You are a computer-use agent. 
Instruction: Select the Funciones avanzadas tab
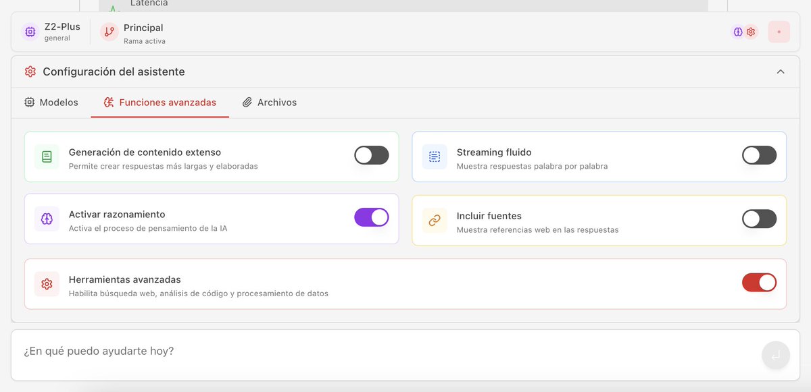click(x=160, y=103)
